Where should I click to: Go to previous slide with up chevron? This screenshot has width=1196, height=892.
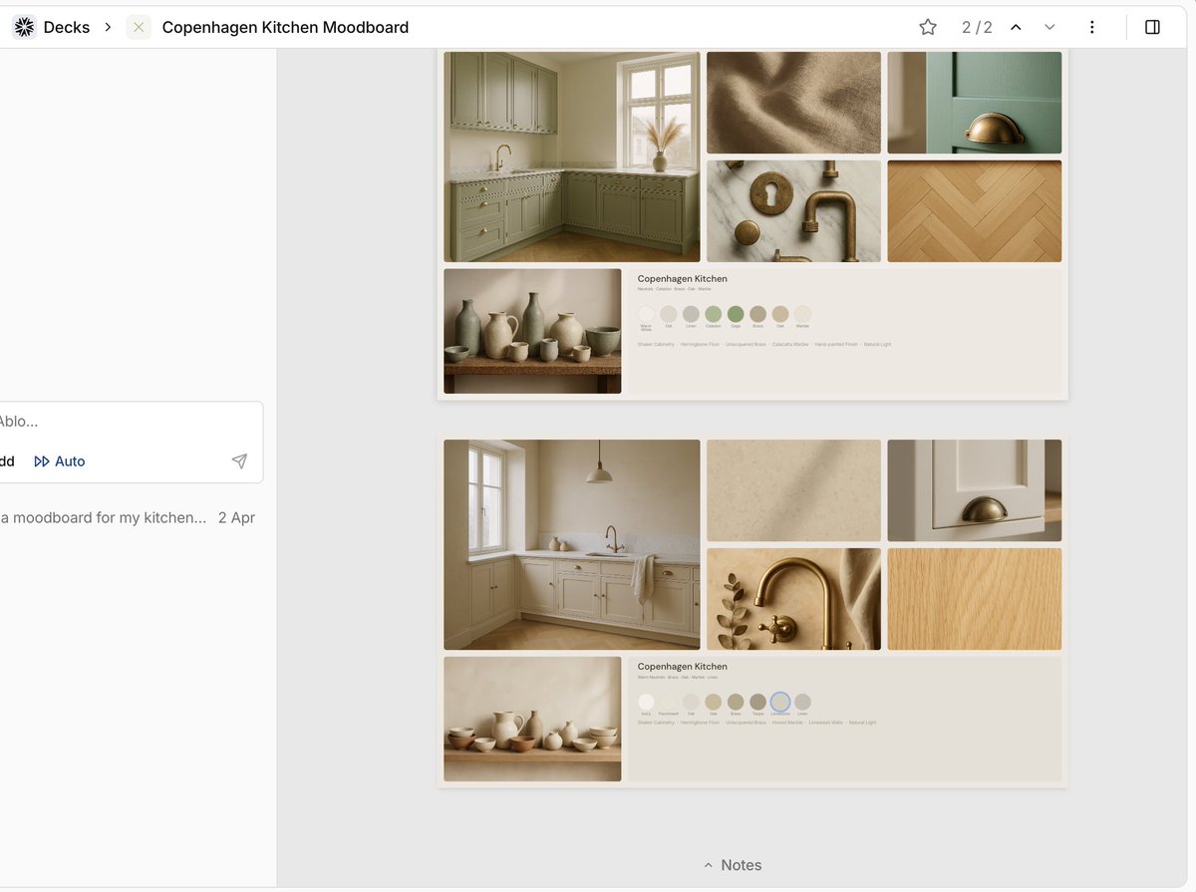[x=1016, y=27]
